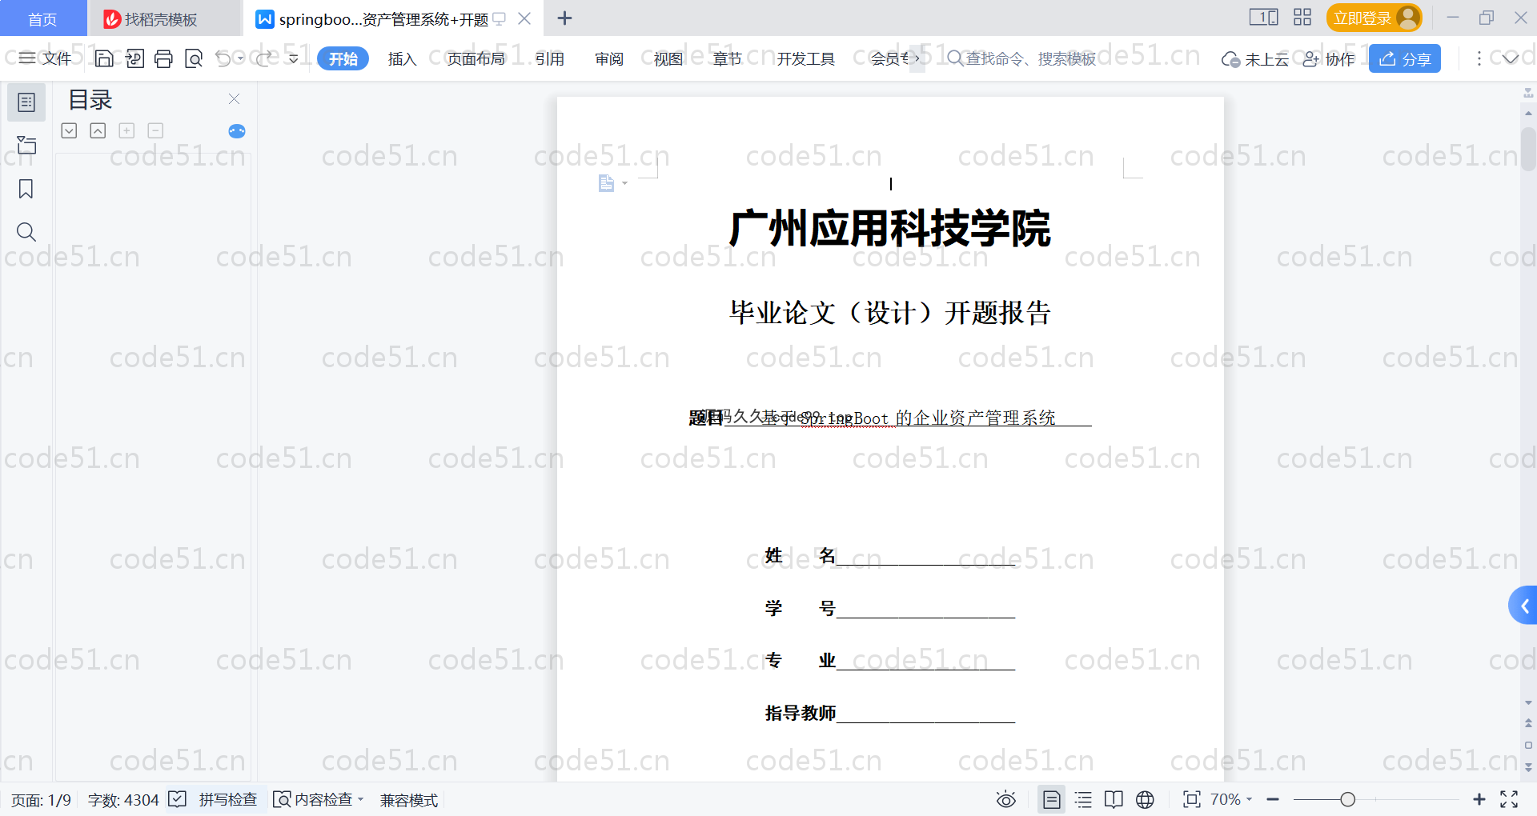Click the vertical scrollbar thumb

(x=1528, y=149)
